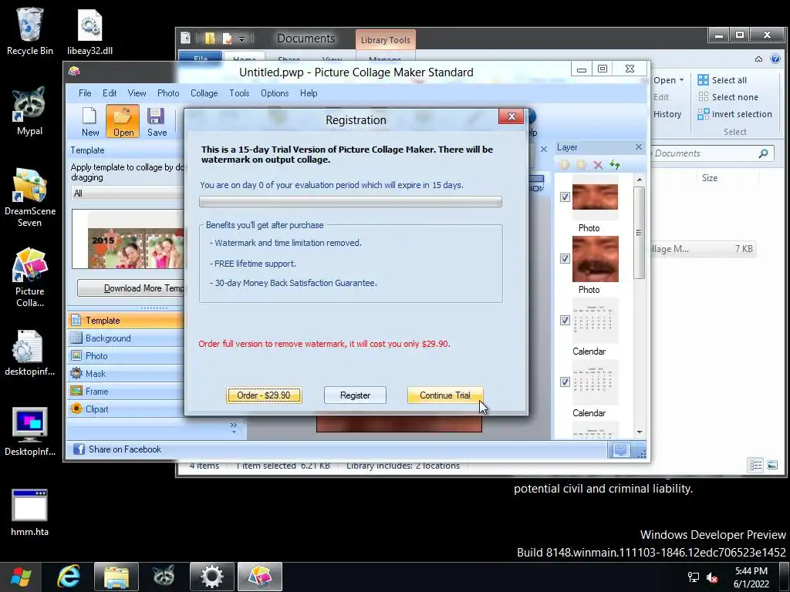The width and height of the screenshot is (790, 592).
Task: Click the Mypal raccoon taskbar icon
Action: click(164, 577)
